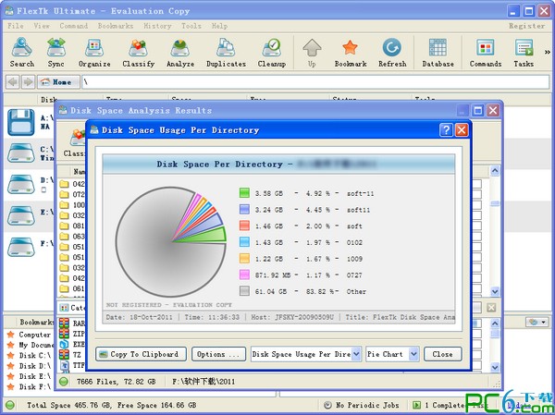The width and height of the screenshot is (555, 415).
Task: Expand the toolbar overflow chevron
Action: point(548,53)
